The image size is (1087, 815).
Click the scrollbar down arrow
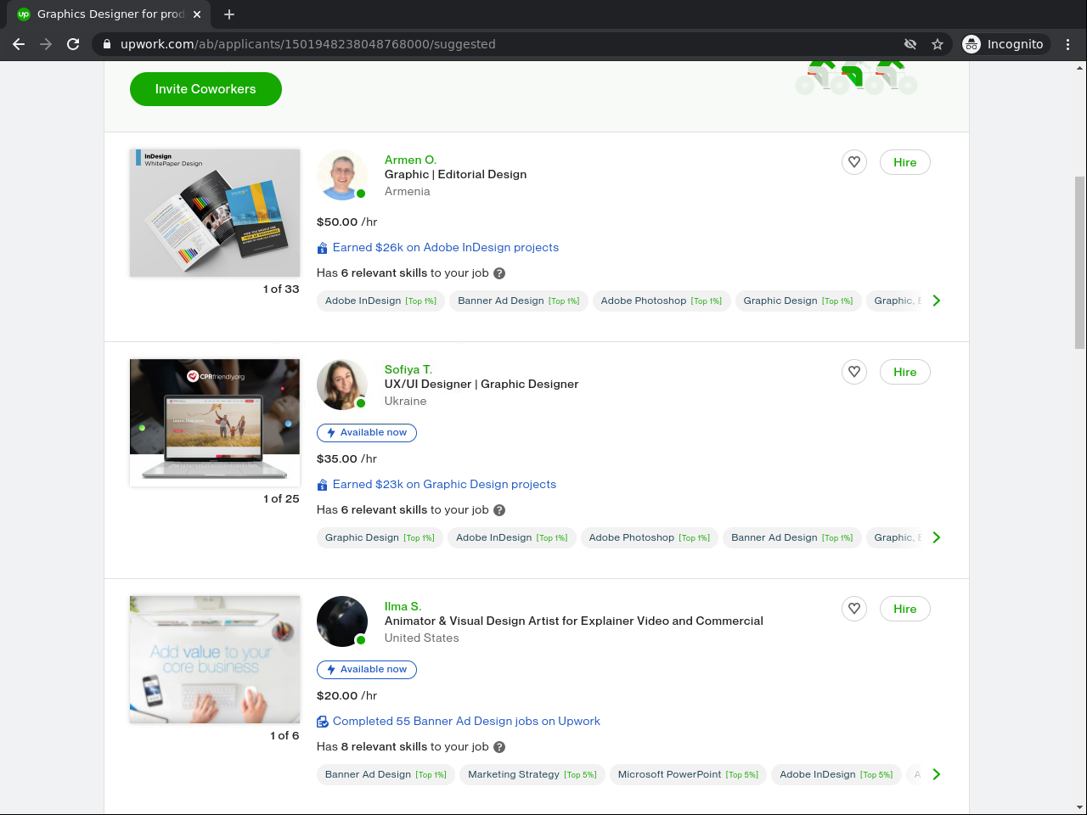1080,807
